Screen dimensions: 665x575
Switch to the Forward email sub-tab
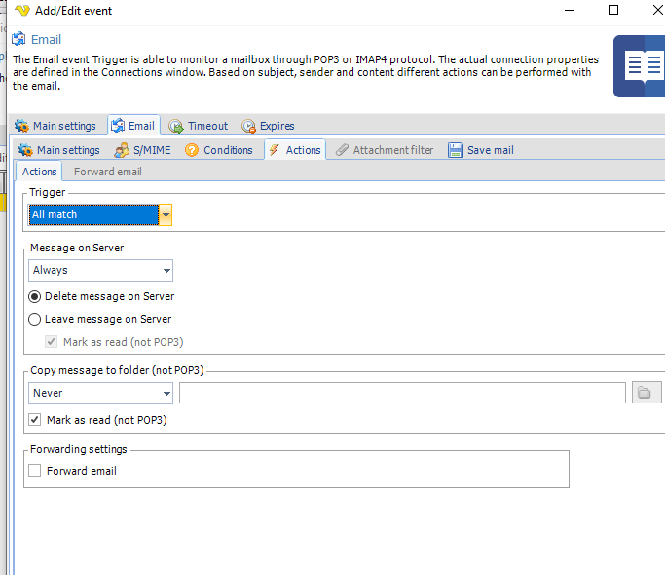click(x=107, y=172)
